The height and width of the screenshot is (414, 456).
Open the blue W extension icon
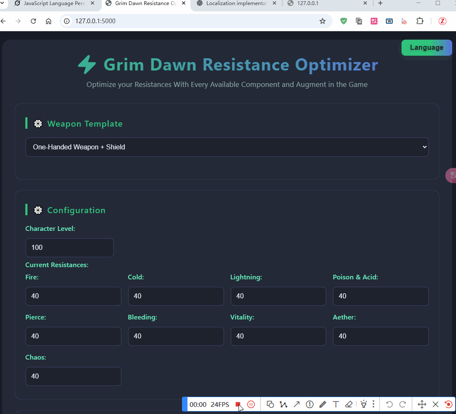389,21
